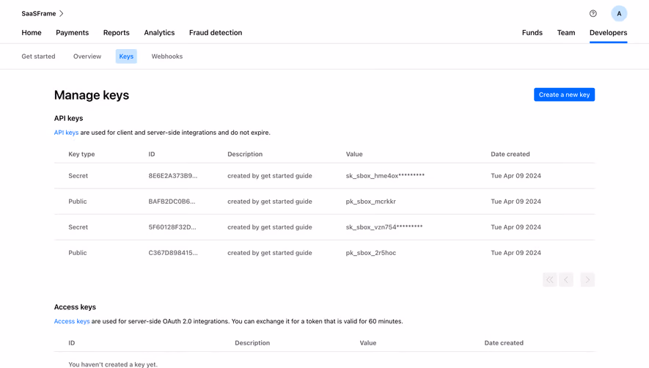Switch to the Webhooks tab
Image resolution: width=649 pixels, height=368 pixels.
tap(166, 56)
